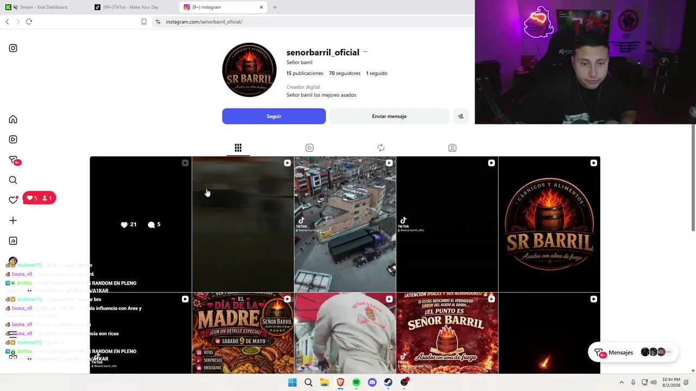The width and height of the screenshot is (696, 391).
Task: Open the dark post with 21 likes
Action: pos(140,224)
